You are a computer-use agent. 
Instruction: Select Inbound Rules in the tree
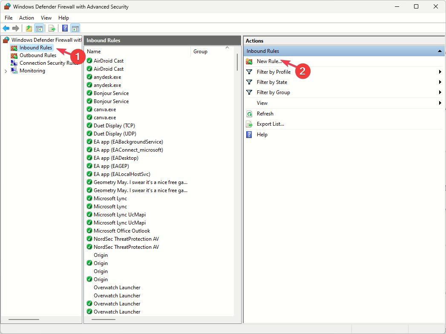pos(36,48)
